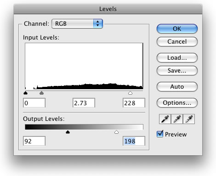The height and width of the screenshot is (176, 216).
Task: Click the OK button
Action: pos(177,28)
